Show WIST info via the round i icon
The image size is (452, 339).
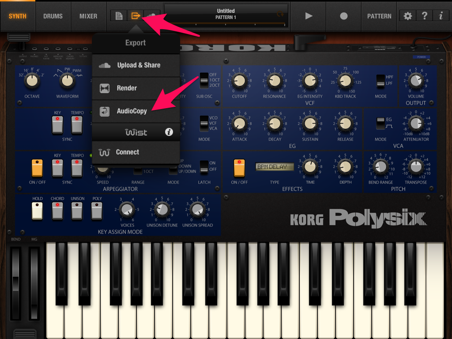coord(169,132)
